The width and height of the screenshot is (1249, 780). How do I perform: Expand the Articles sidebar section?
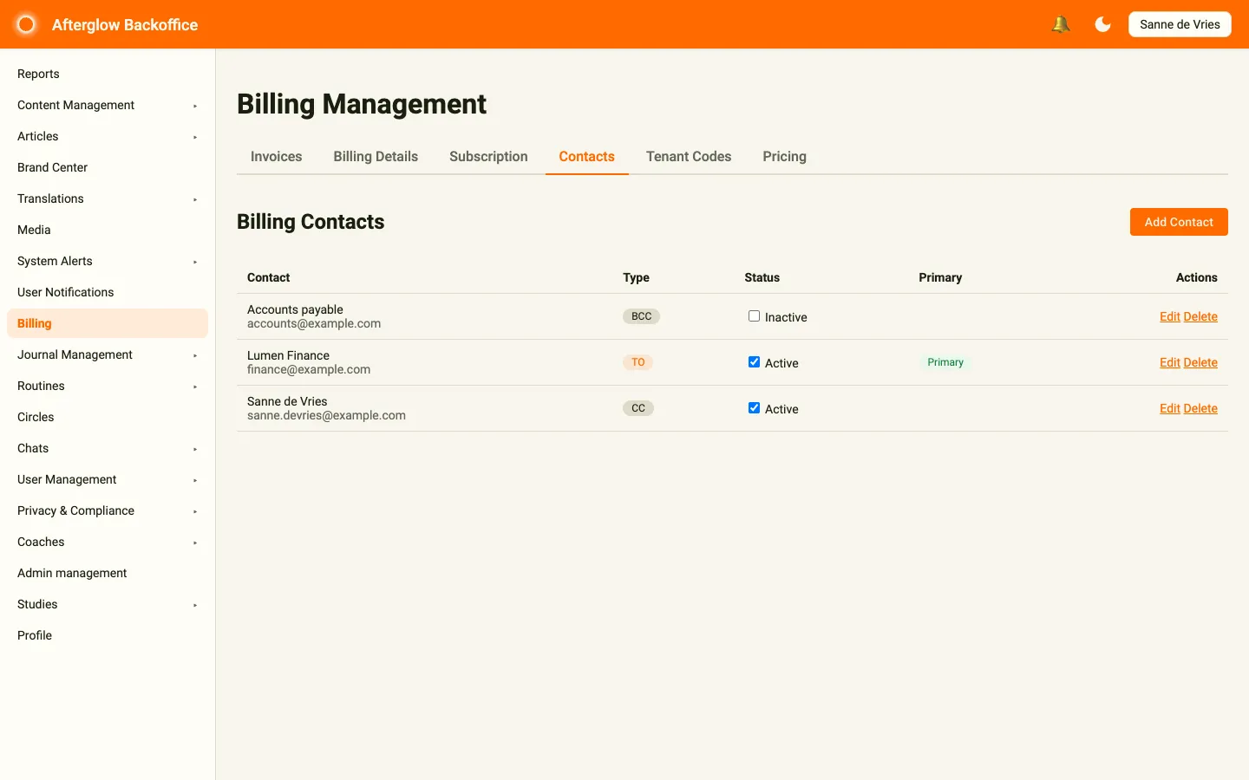(108, 136)
